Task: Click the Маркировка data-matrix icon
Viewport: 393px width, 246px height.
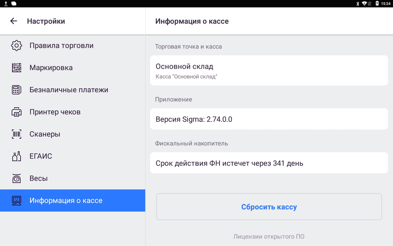Action: pos(17,68)
